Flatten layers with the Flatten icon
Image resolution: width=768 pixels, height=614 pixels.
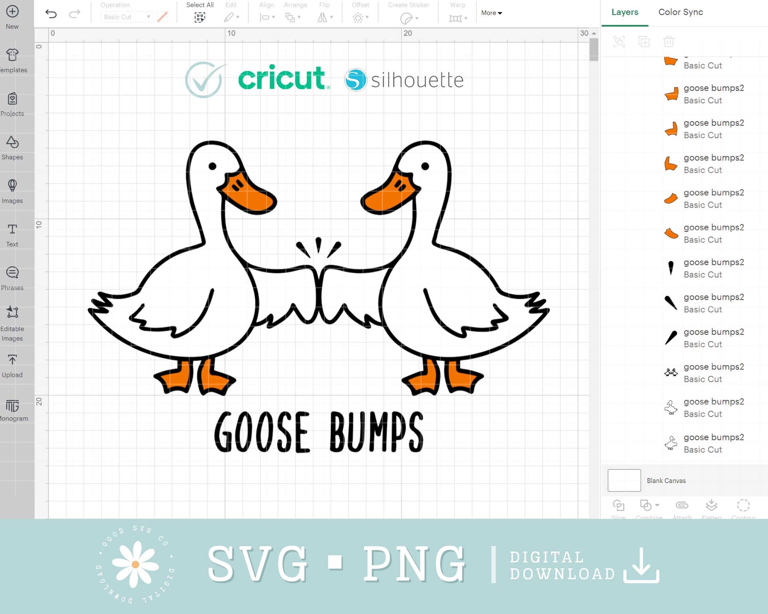pyautogui.click(x=712, y=506)
